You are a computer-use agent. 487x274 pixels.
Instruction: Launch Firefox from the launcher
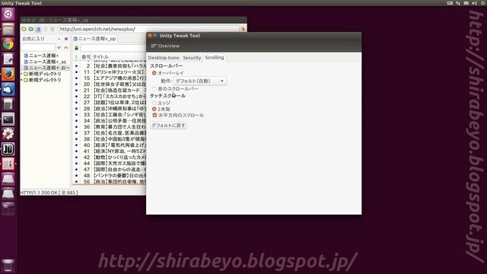8,75
